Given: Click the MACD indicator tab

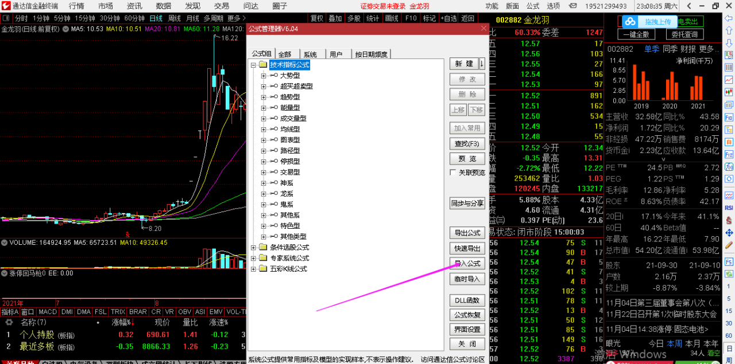Looking at the screenshot, I should coord(48,312).
